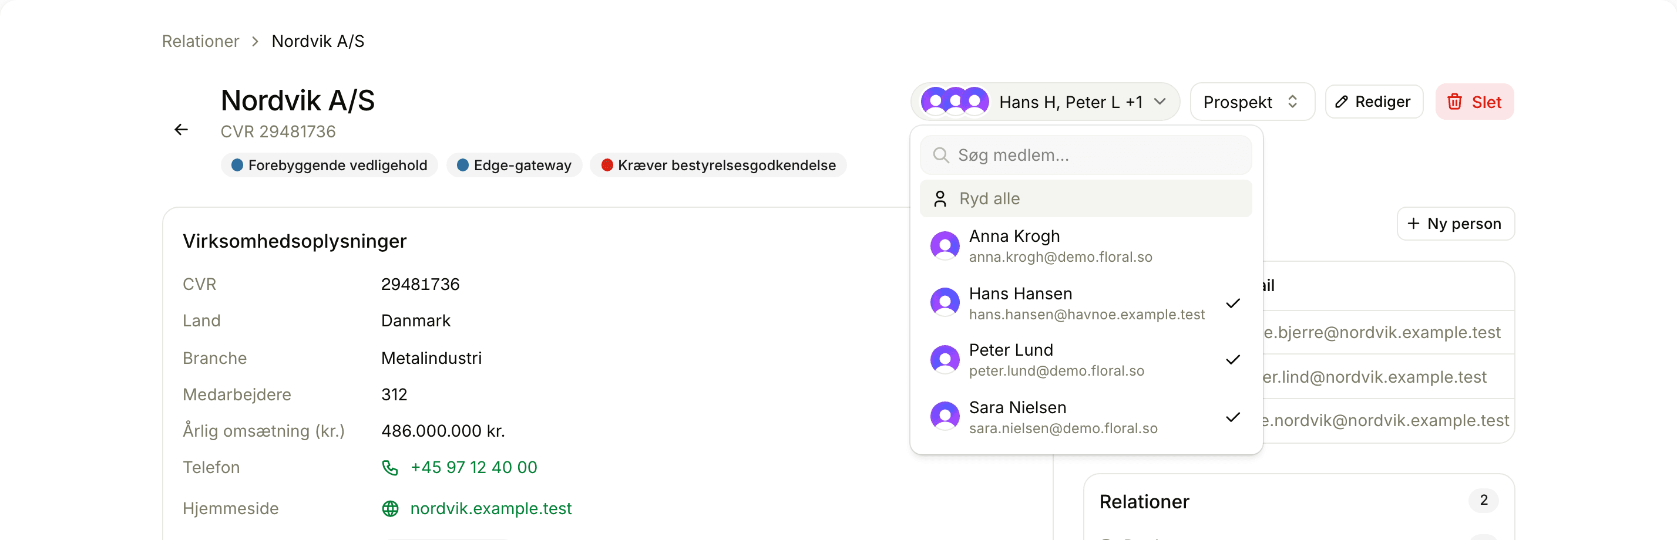
Task: Uncheck Sara Nielsen's checkmark
Action: point(1233,417)
